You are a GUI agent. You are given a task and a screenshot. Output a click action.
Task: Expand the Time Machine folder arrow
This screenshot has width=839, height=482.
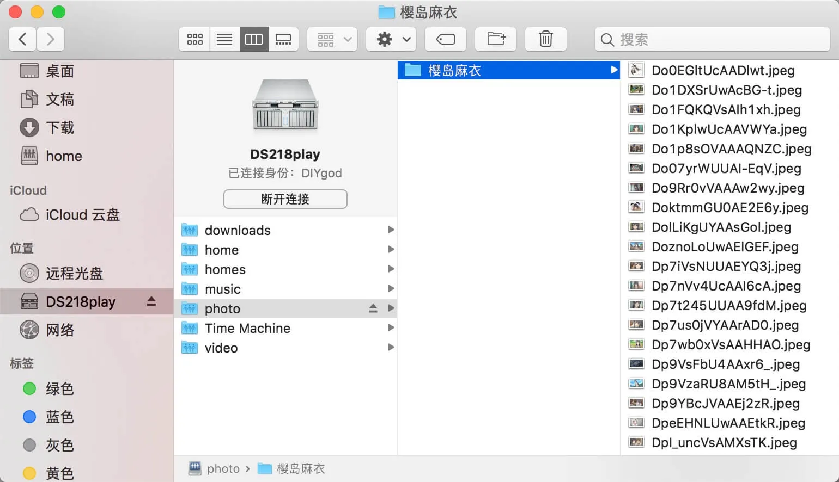coord(391,328)
